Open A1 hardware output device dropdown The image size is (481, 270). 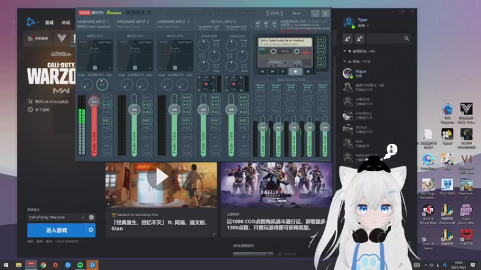tap(258, 24)
